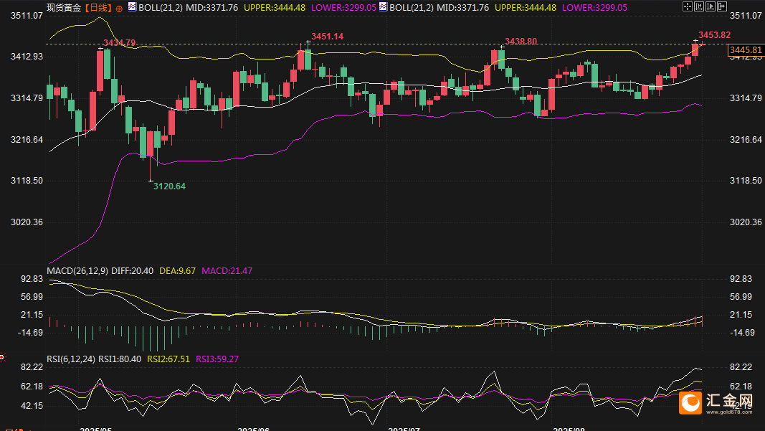This screenshot has width=765, height=431.
Task: Click the low label 3120.64
Action: point(169,186)
